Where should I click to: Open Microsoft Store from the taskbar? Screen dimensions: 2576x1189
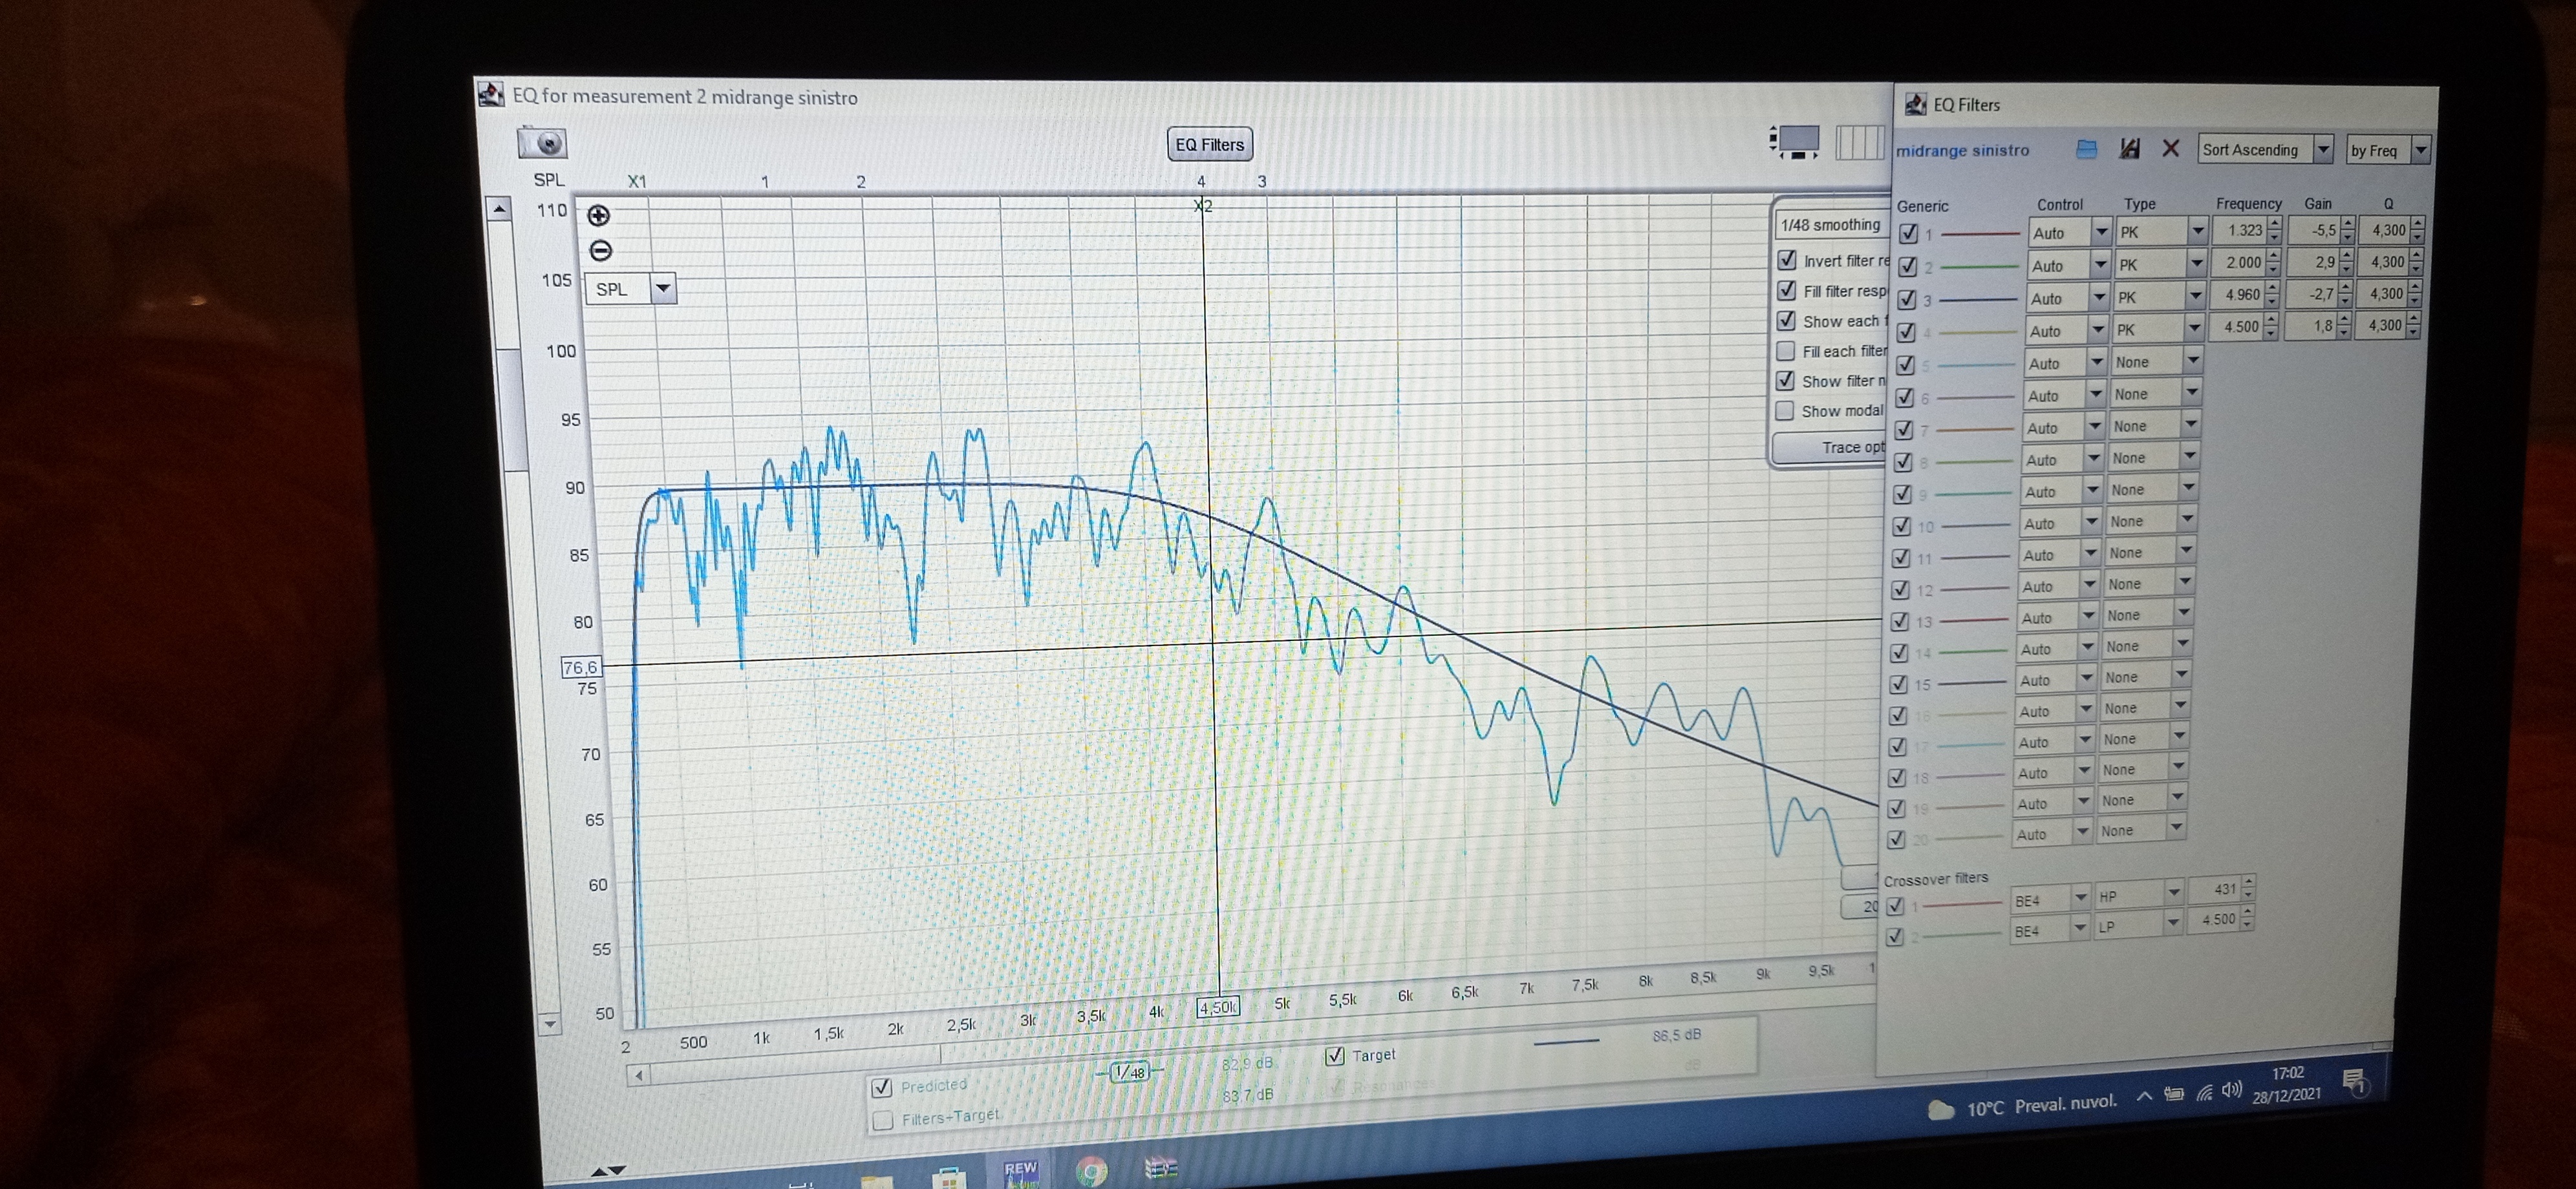(x=948, y=1177)
